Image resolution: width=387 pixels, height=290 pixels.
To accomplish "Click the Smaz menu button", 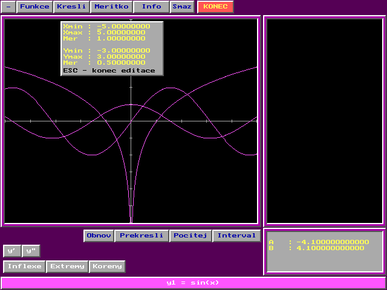I will point(182,7).
